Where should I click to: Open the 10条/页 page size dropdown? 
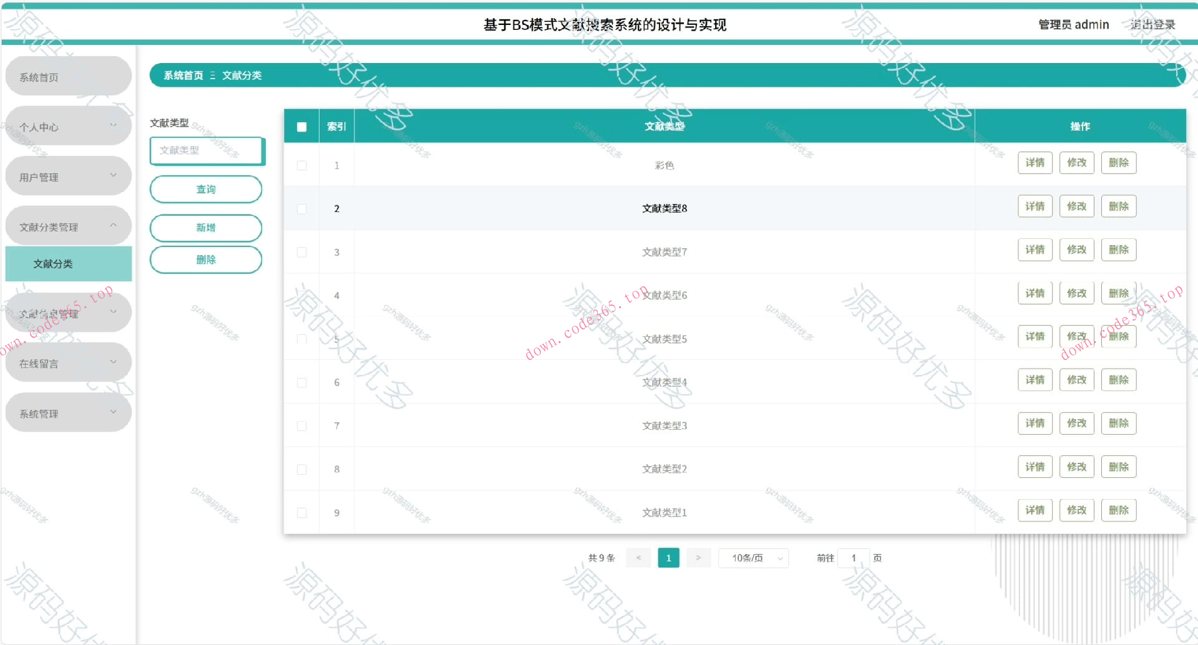click(x=752, y=558)
